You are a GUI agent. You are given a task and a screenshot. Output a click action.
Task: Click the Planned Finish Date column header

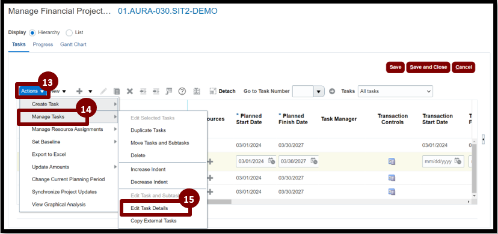pyautogui.click(x=293, y=119)
